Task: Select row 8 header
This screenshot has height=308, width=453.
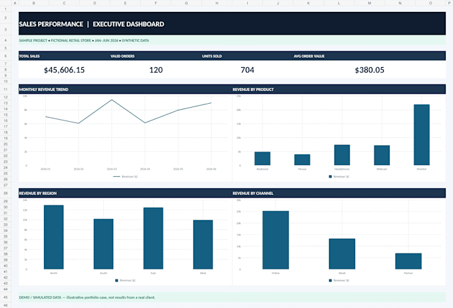Action: point(5,69)
